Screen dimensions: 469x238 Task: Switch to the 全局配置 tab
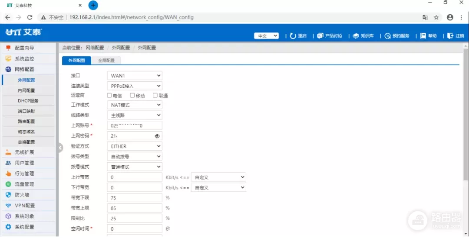[x=106, y=61]
